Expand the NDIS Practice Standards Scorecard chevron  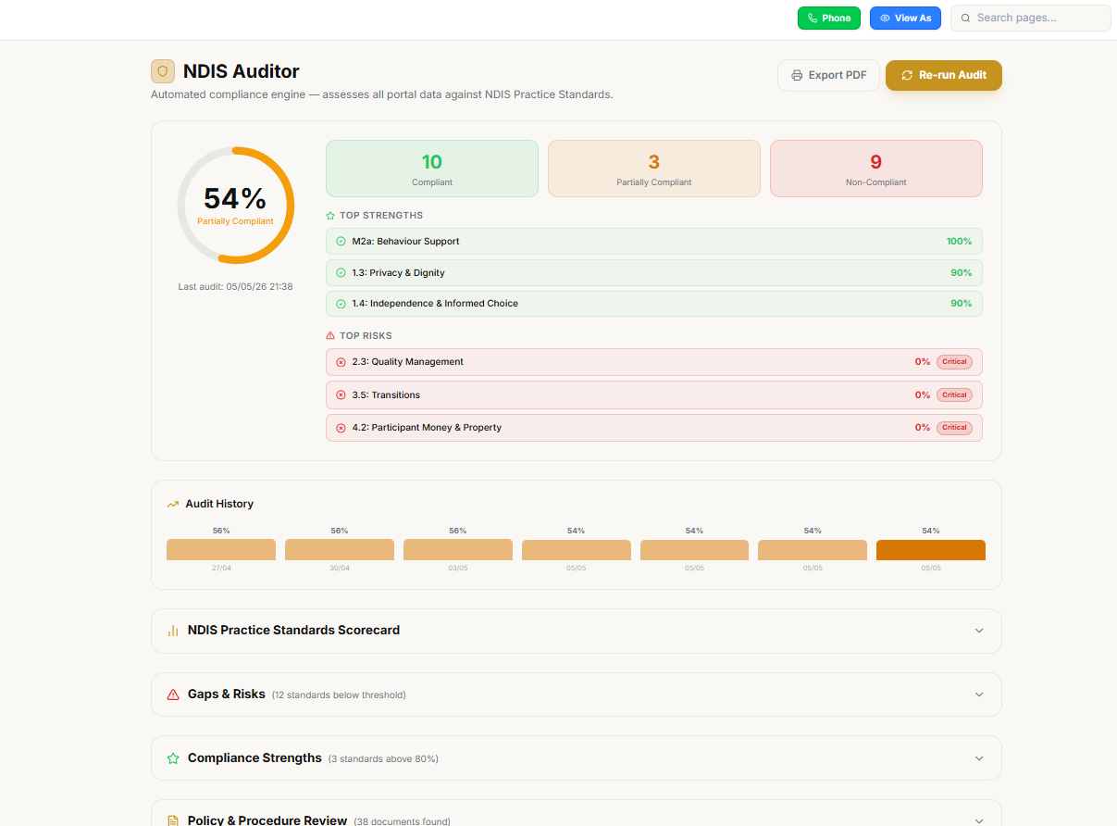tap(979, 631)
